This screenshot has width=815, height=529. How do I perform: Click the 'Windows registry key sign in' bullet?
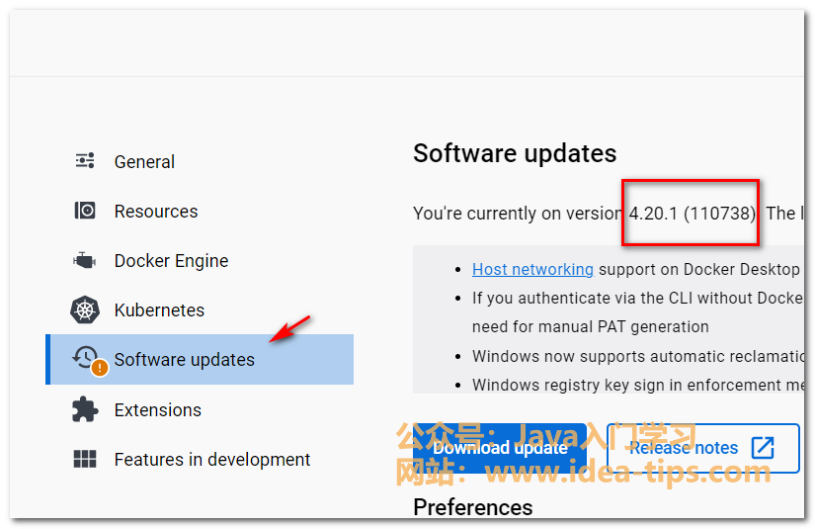638,385
